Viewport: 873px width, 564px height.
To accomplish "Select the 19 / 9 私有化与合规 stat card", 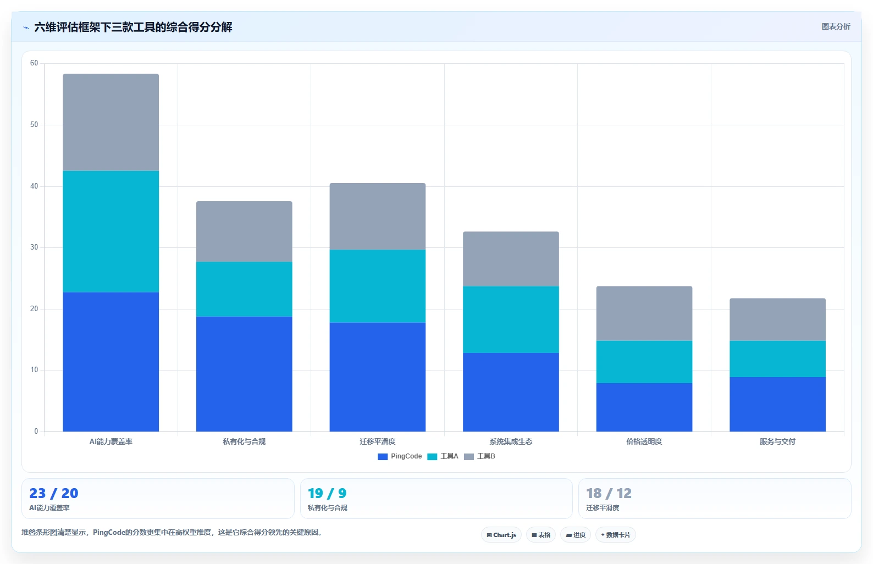I will (436, 499).
